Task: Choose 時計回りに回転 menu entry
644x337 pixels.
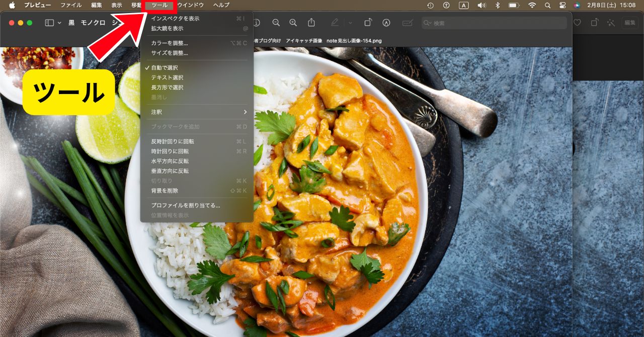Action: (x=197, y=151)
